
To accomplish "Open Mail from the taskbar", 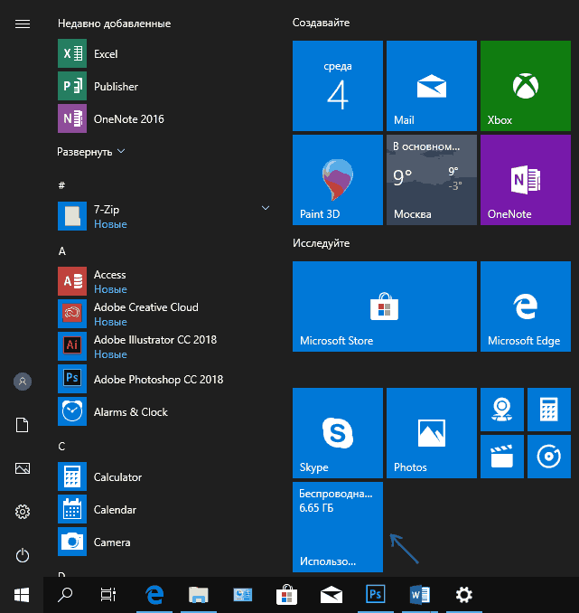I will click(x=331, y=595).
